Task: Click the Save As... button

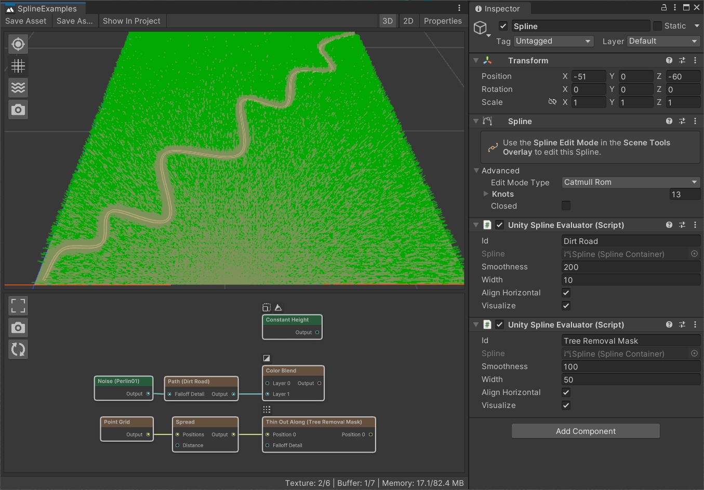Action: pos(75,21)
